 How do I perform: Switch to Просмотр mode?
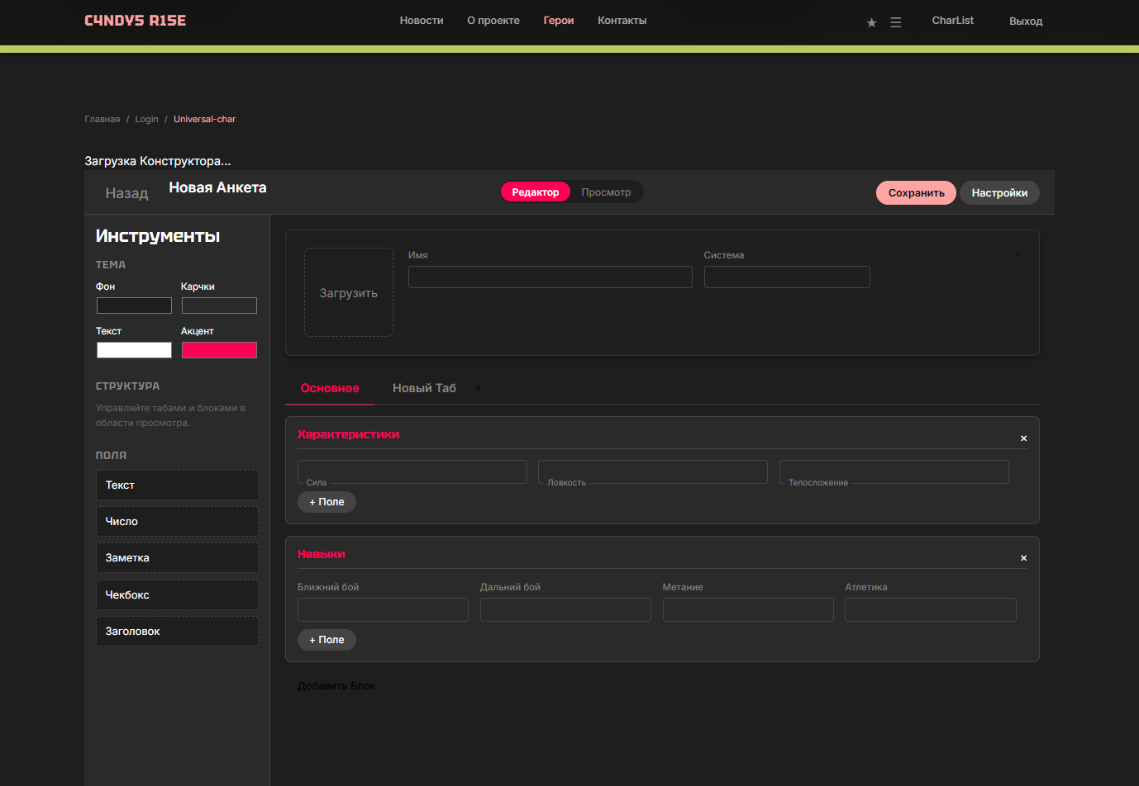606,192
